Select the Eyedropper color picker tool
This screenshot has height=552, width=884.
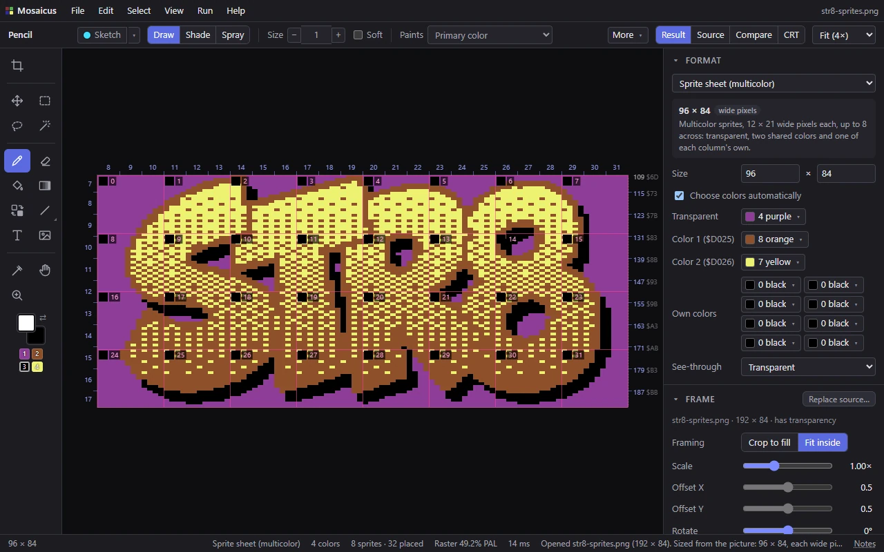click(17, 270)
